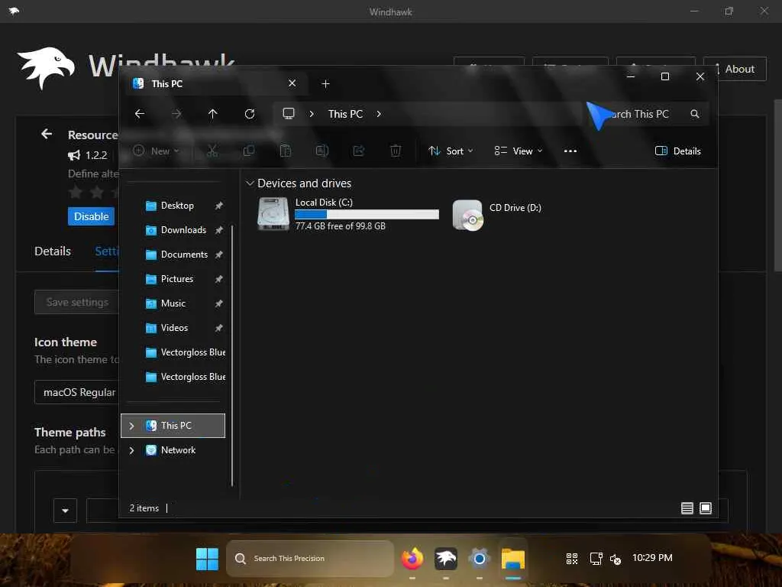Open Pictures in the sidebar

(176, 279)
